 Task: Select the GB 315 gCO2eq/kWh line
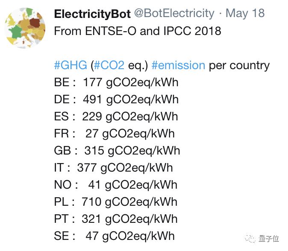click(x=117, y=151)
